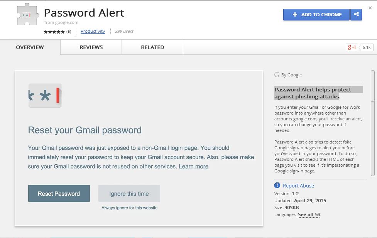Add the extension to Chrome

coord(316,15)
